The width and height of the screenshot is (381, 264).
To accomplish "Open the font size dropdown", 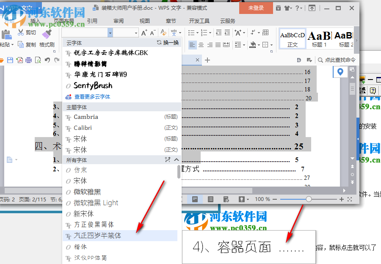I will pos(136,33).
